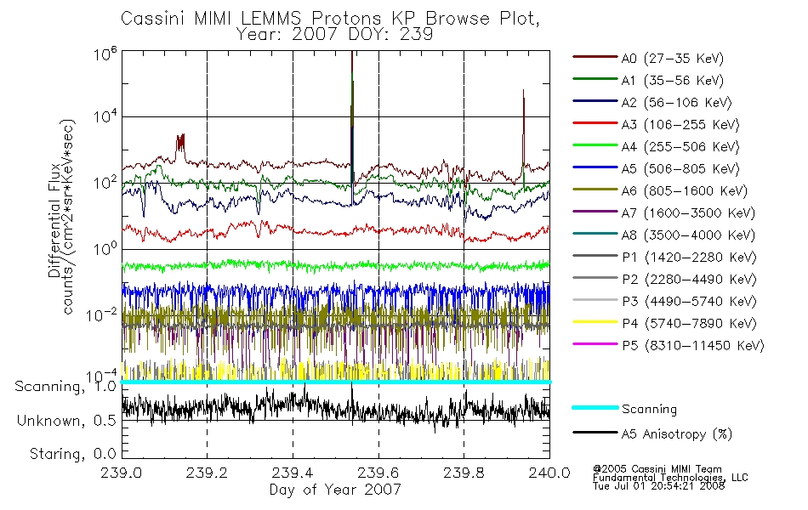The height and width of the screenshot is (510, 808).
Task: Click the A8 (3500-4000 KeV) legend label
Action: click(x=688, y=236)
